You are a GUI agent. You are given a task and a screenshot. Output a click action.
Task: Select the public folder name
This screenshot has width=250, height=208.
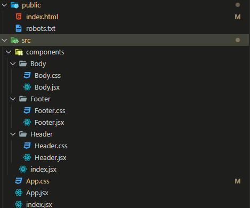31,5
